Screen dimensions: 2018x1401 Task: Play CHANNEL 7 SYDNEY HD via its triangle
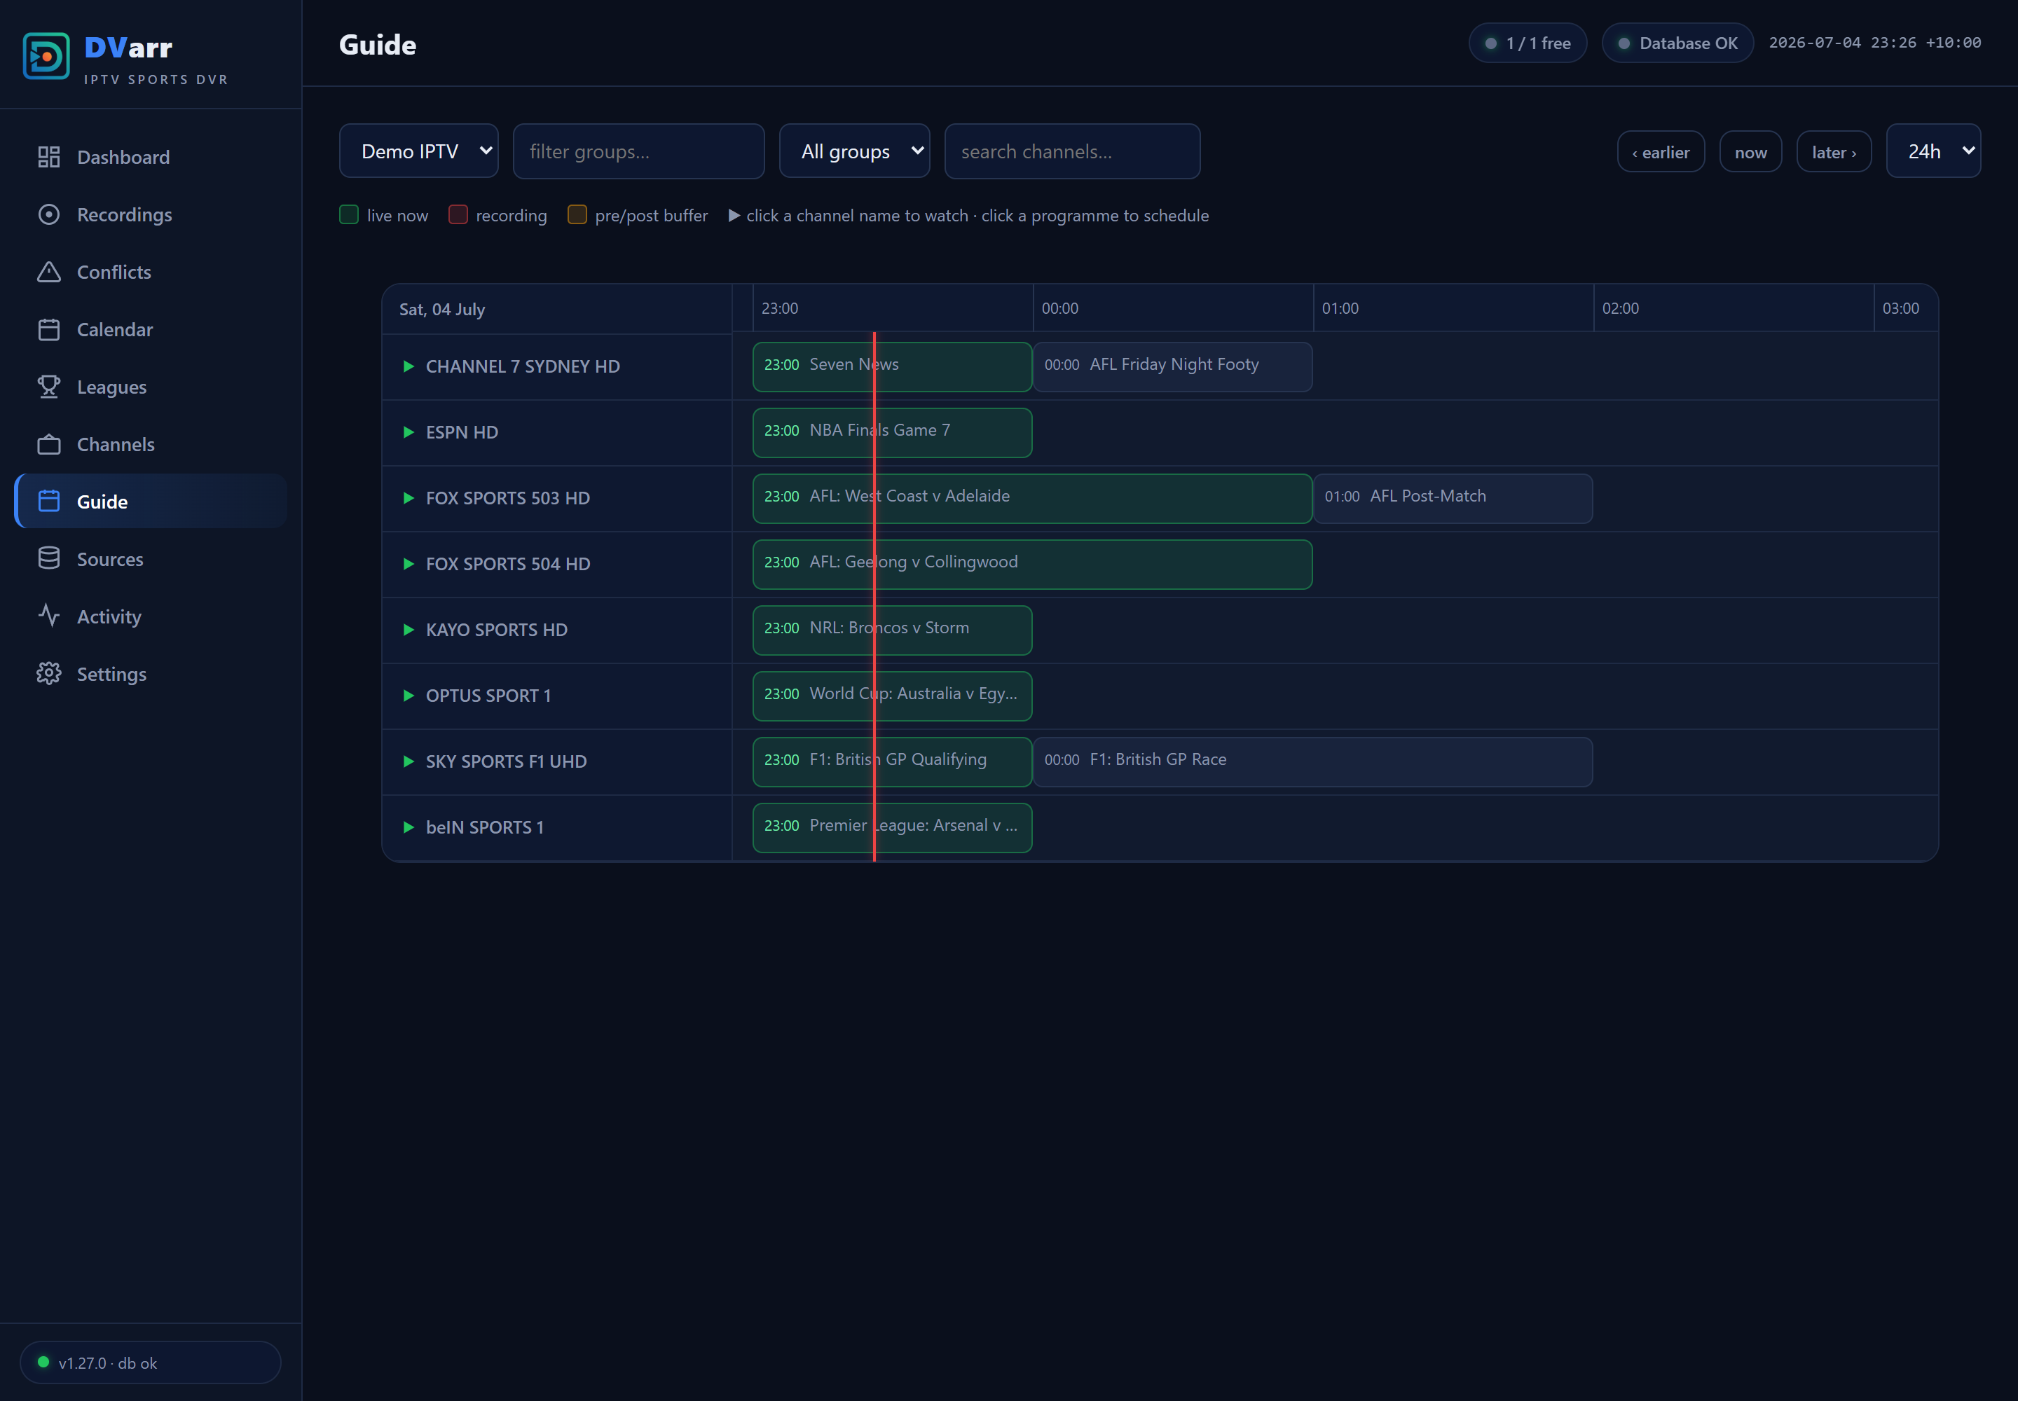click(x=409, y=366)
